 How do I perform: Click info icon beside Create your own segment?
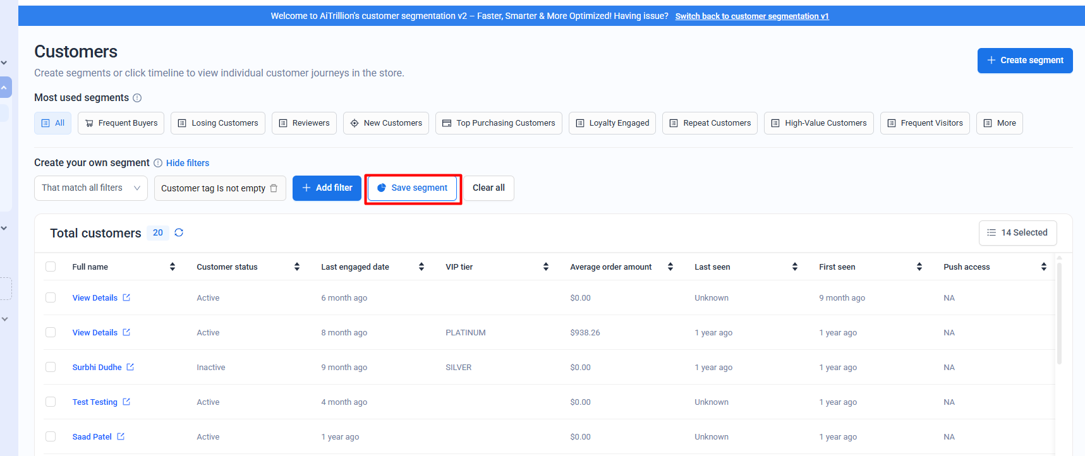click(x=158, y=163)
